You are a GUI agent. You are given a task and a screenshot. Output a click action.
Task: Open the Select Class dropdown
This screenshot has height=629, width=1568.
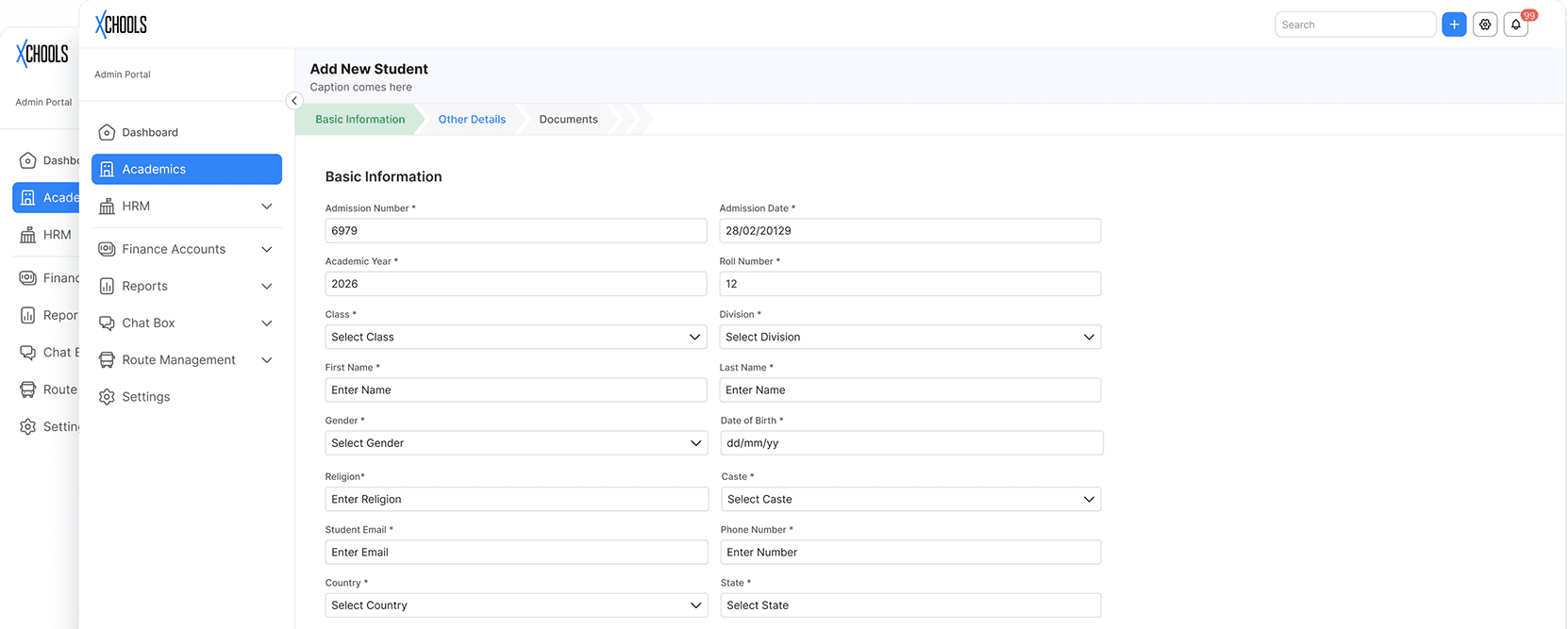(x=516, y=337)
